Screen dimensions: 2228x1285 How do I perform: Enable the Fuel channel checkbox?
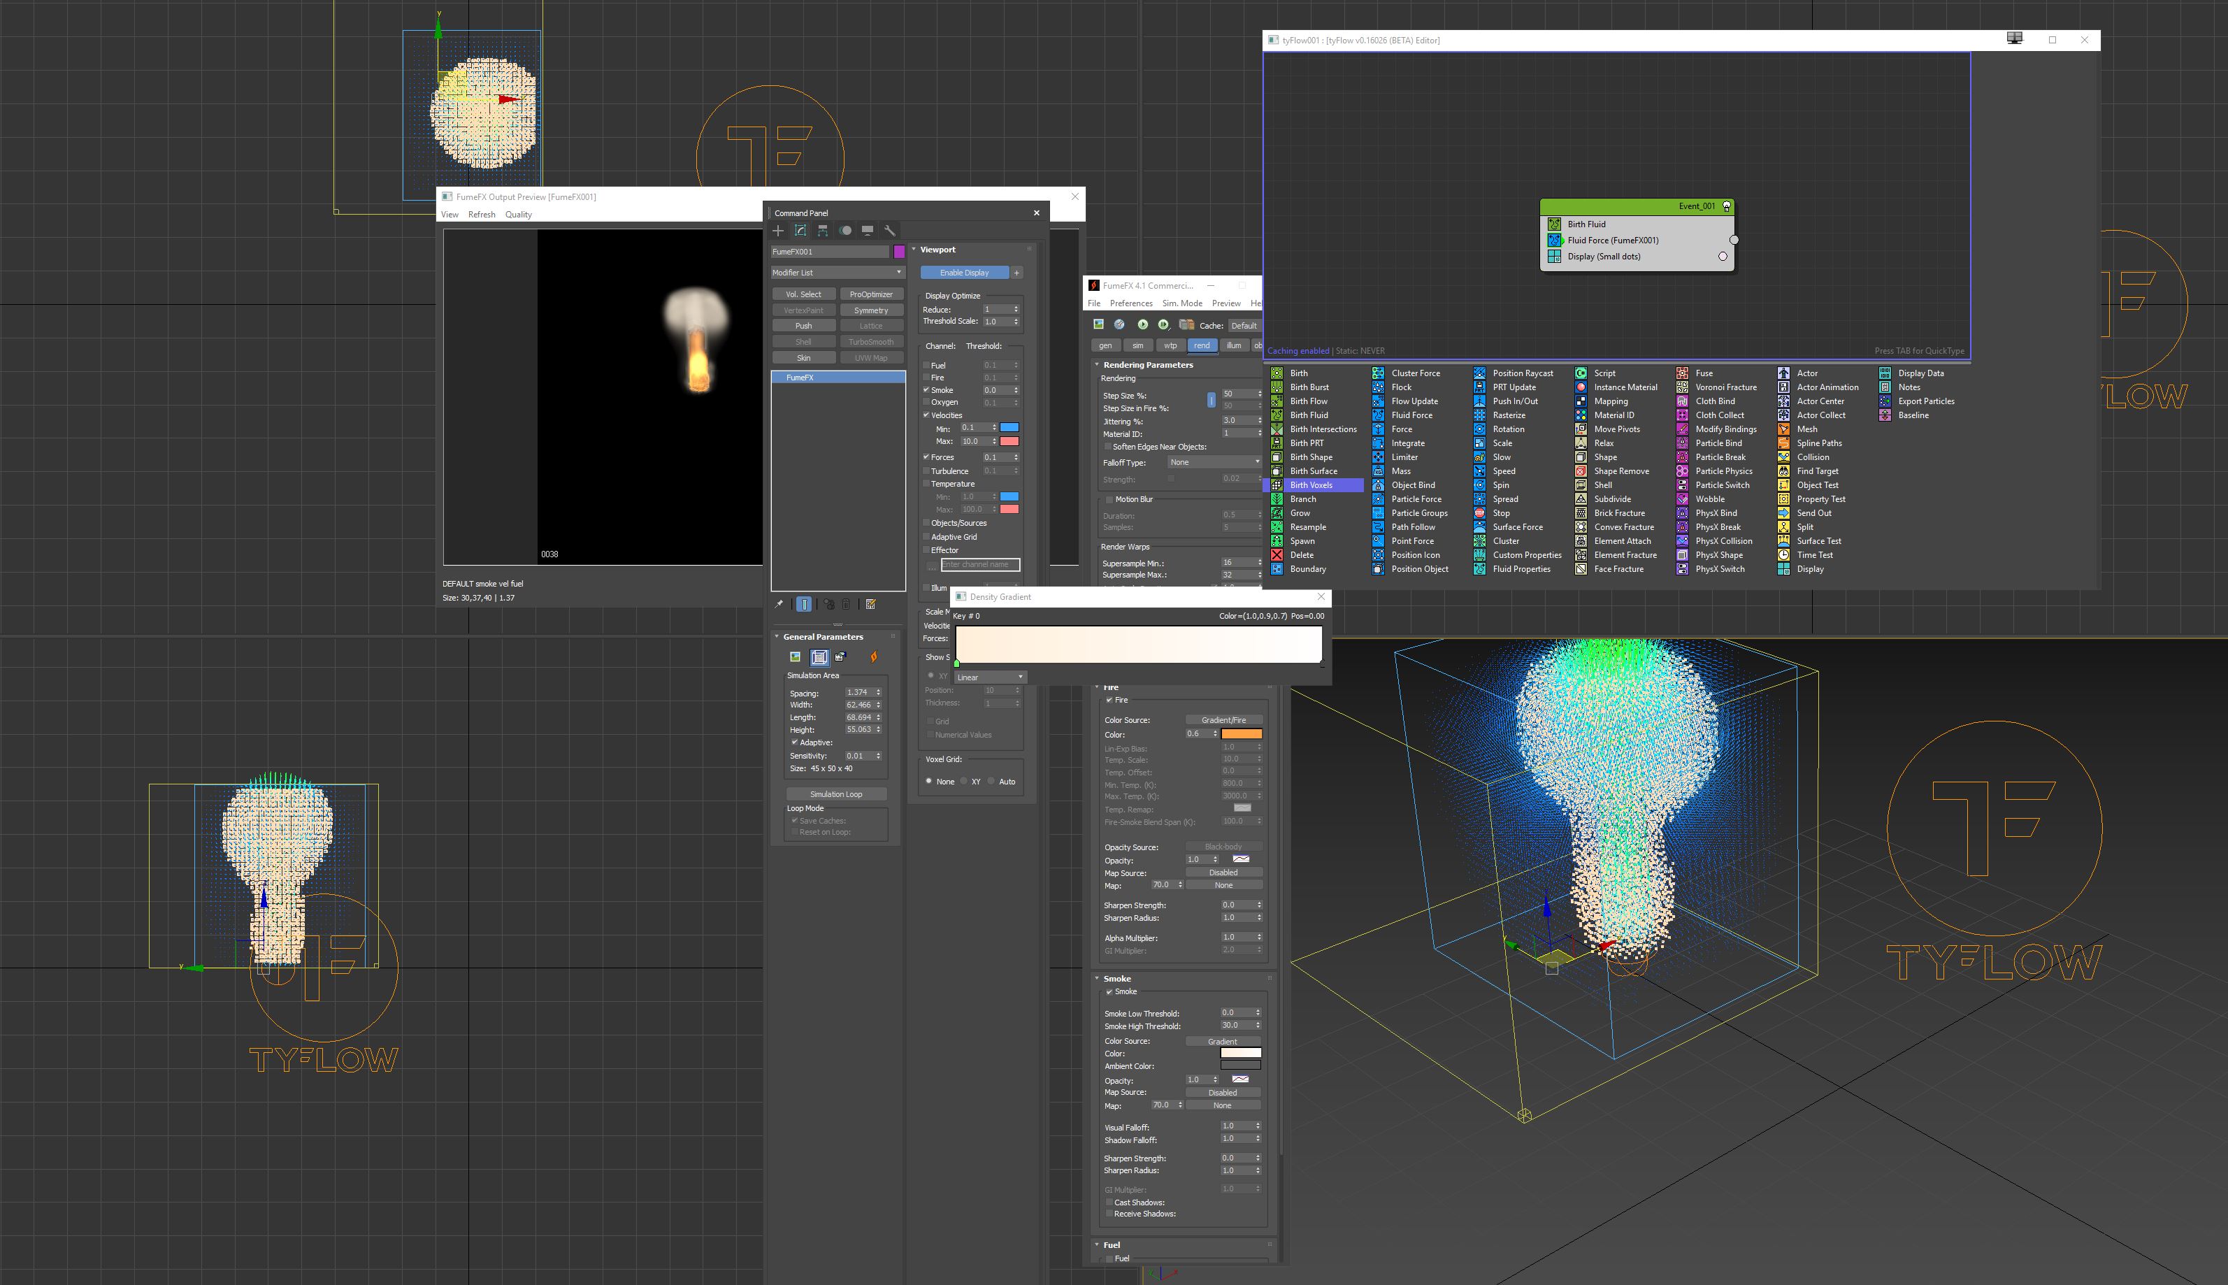[926, 366]
